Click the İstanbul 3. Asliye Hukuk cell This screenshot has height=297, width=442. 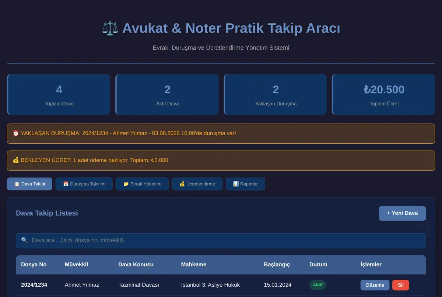coord(210,285)
